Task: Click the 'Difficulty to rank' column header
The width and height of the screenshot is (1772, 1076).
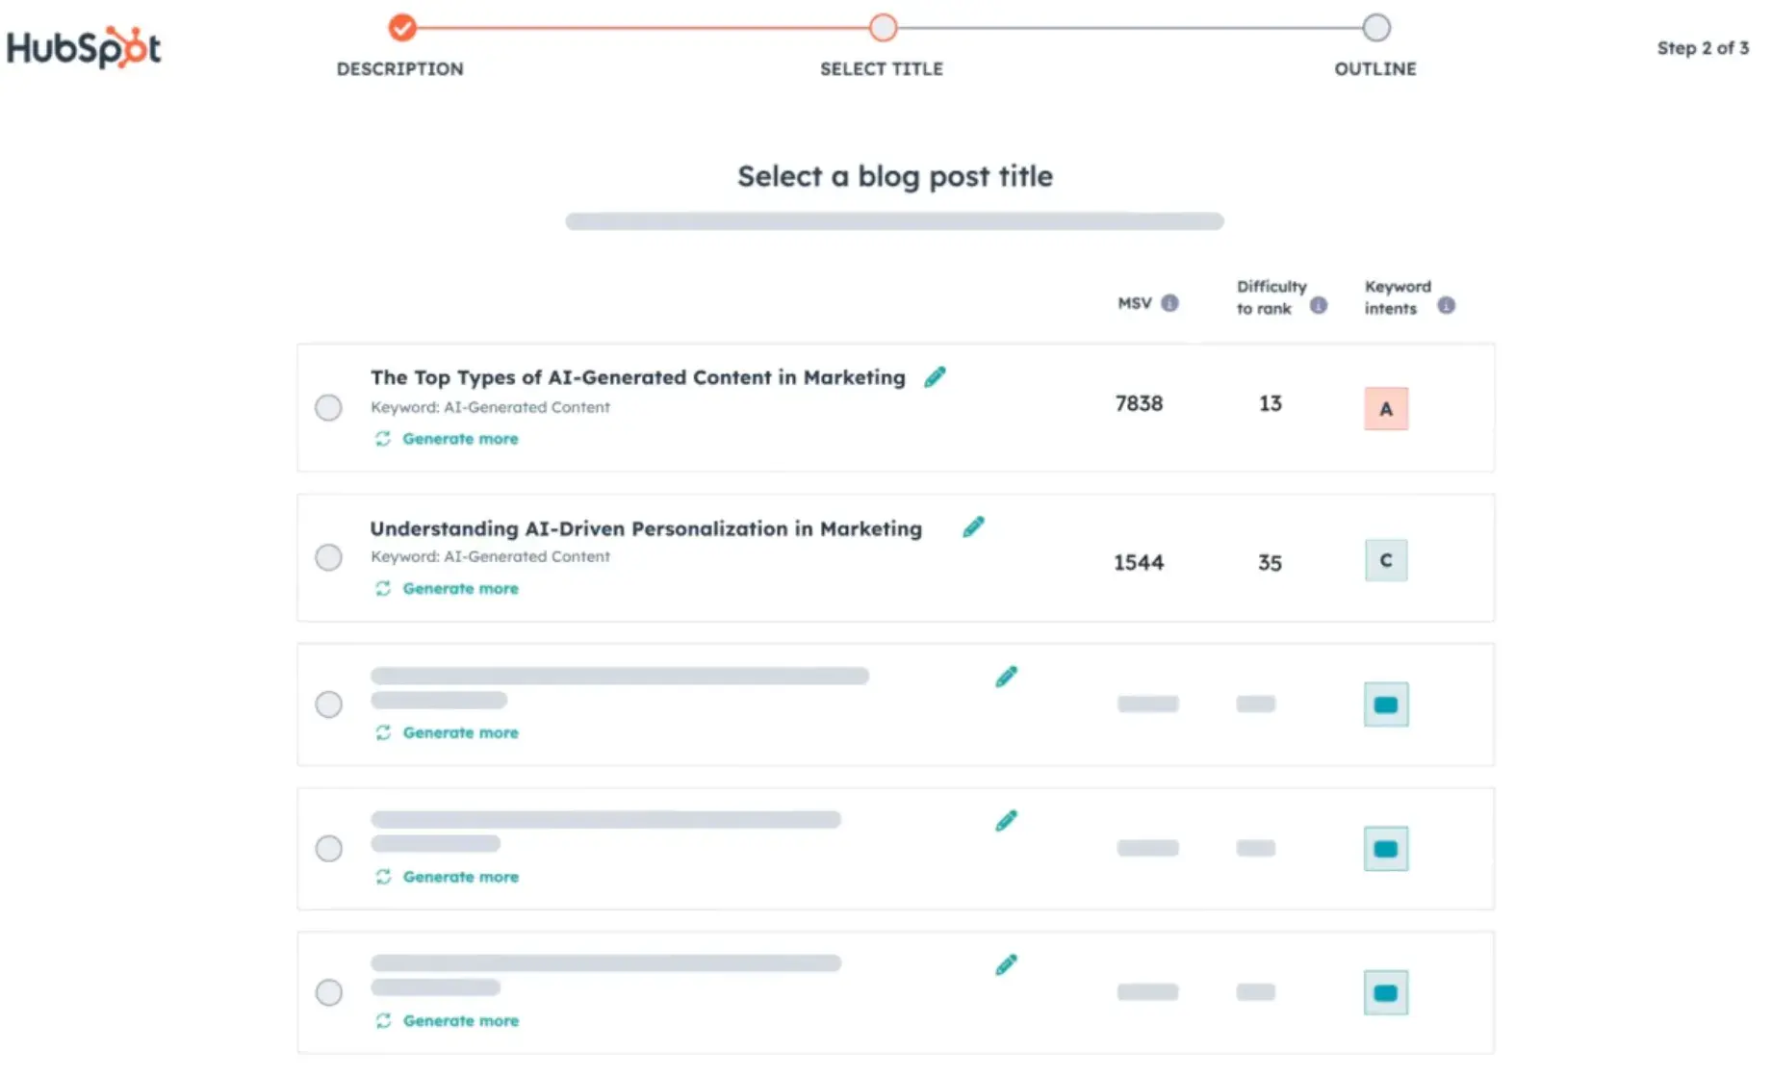Action: coord(1271,297)
